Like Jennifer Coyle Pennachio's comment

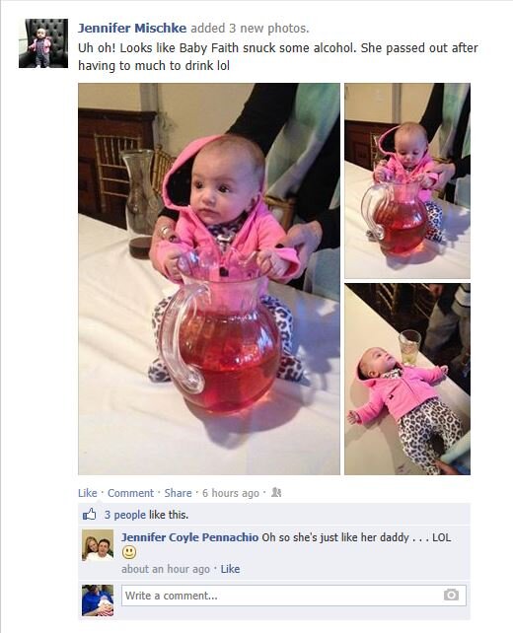230,569
